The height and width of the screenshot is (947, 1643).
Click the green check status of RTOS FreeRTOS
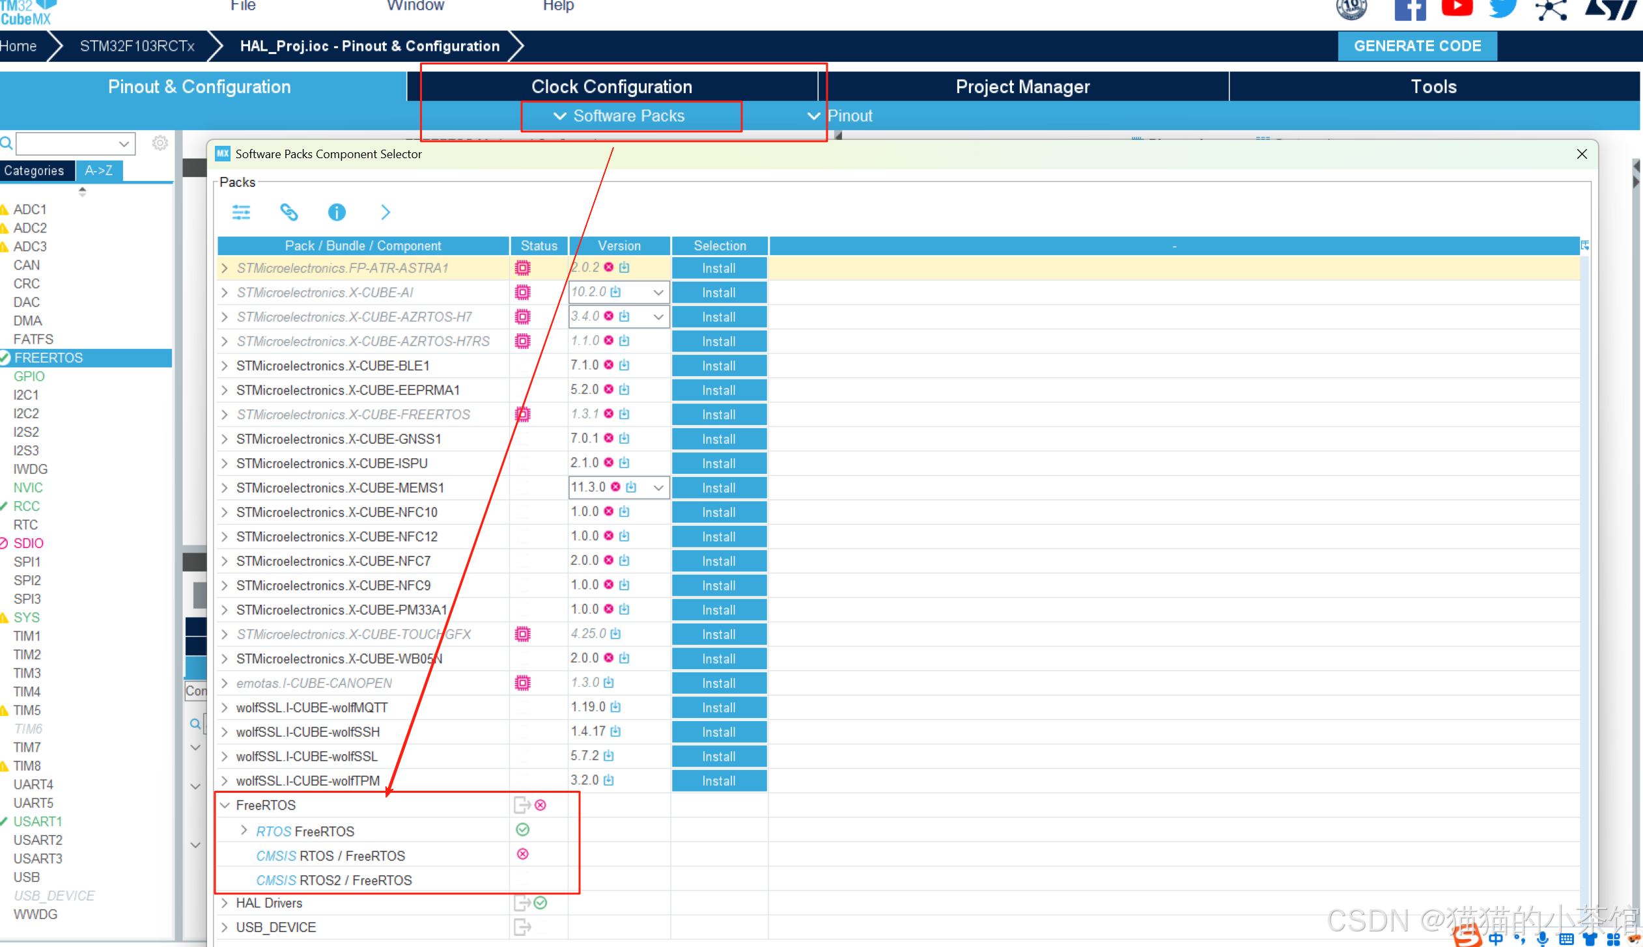pyautogui.click(x=522, y=830)
